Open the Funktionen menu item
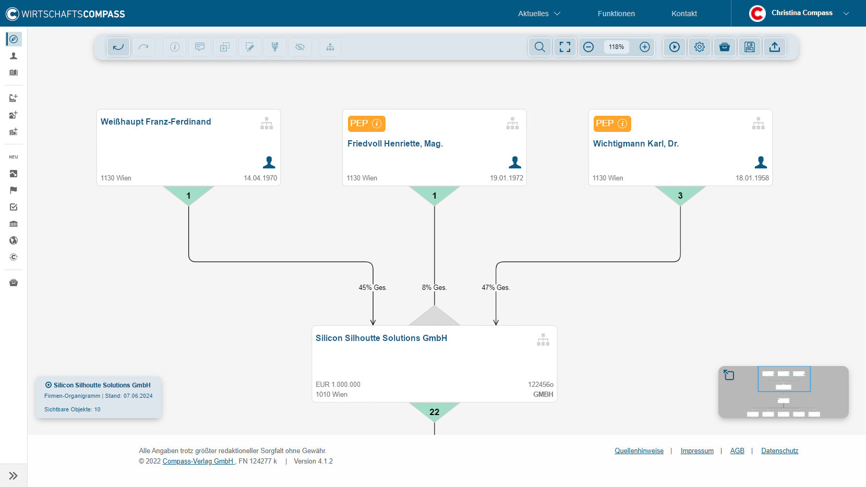The width and height of the screenshot is (866, 487). 616,14
